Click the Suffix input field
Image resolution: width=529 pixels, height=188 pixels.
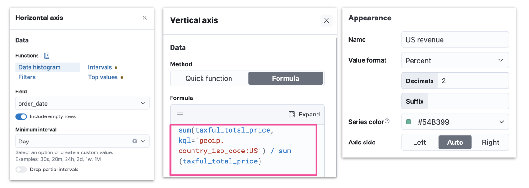click(x=468, y=101)
